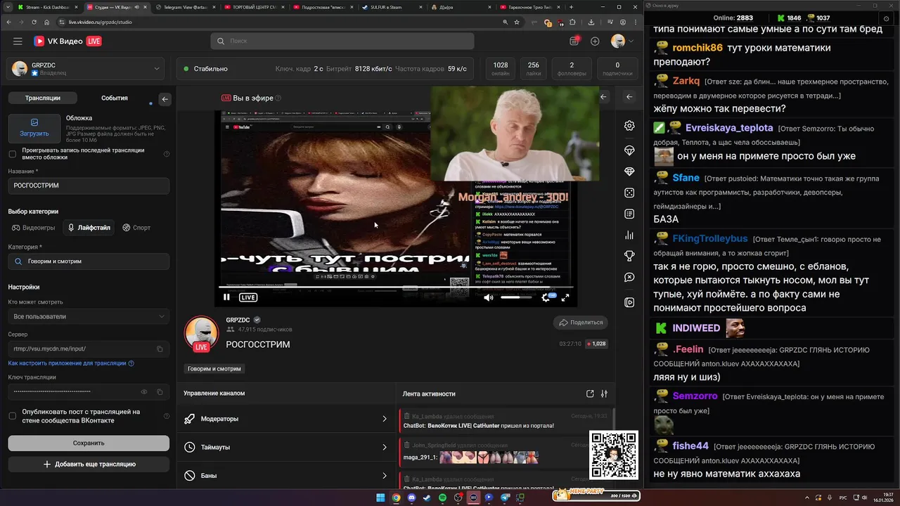This screenshot has height=506, width=900.
Task: Click the trophy icon in right sidebar
Action: click(x=629, y=256)
